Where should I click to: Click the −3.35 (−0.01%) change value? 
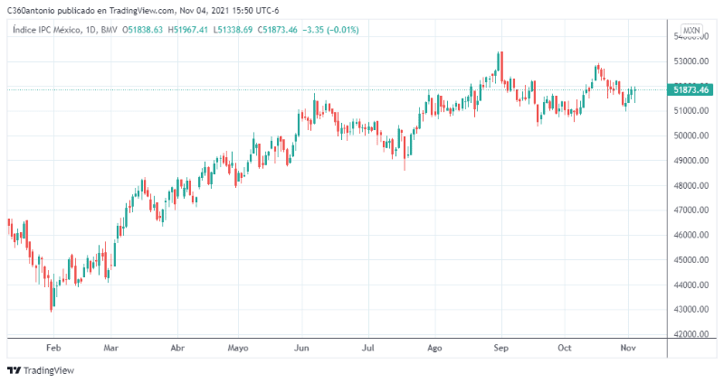pos(331,30)
